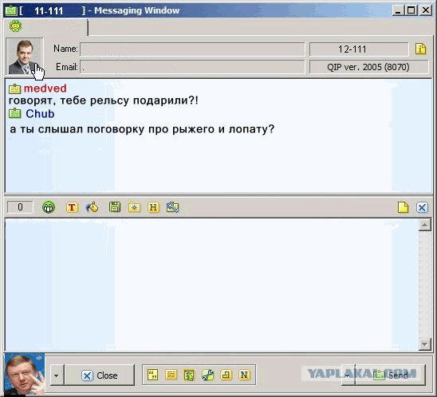Click the character counter showing 0

20,207
